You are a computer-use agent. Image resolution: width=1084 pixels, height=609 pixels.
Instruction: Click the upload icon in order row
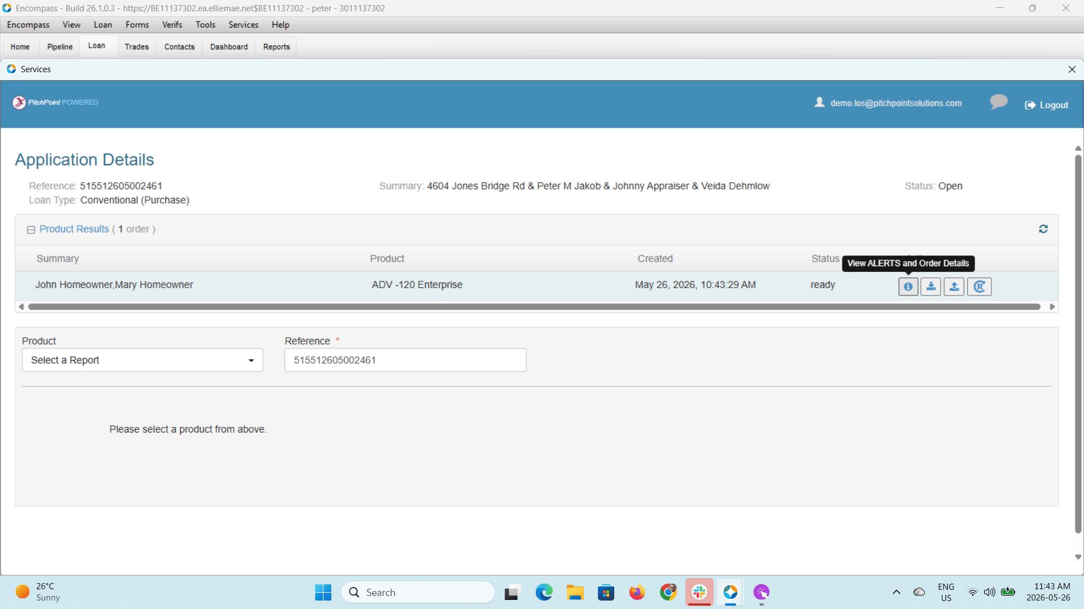coord(954,286)
